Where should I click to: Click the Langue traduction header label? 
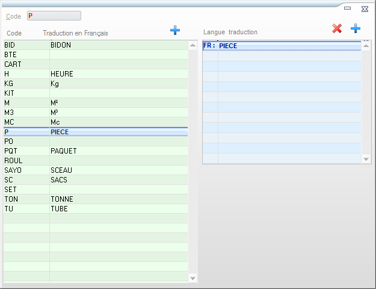pos(230,32)
